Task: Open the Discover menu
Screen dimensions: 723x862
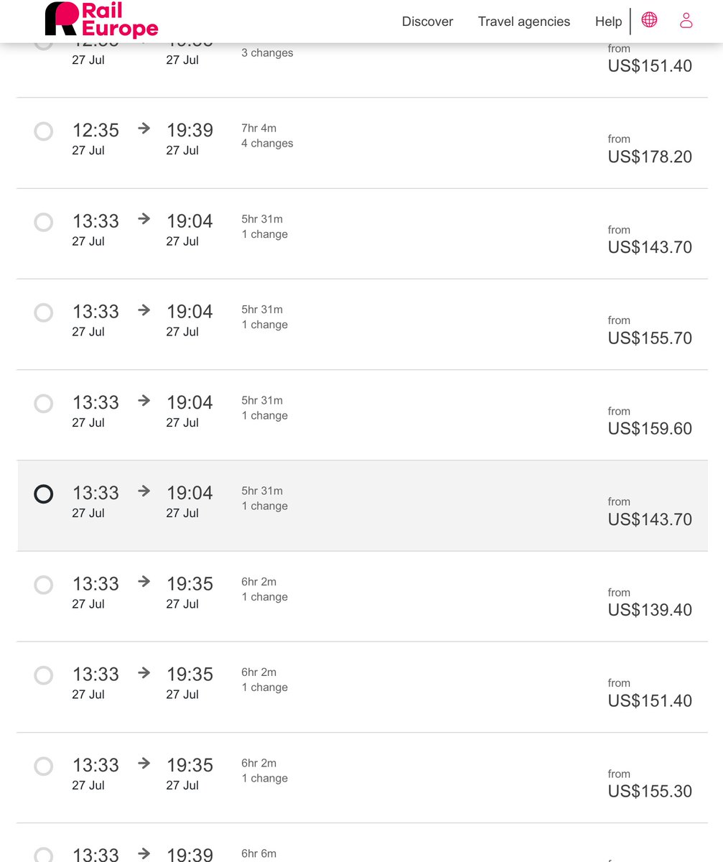Action: [x=427, y=22]
